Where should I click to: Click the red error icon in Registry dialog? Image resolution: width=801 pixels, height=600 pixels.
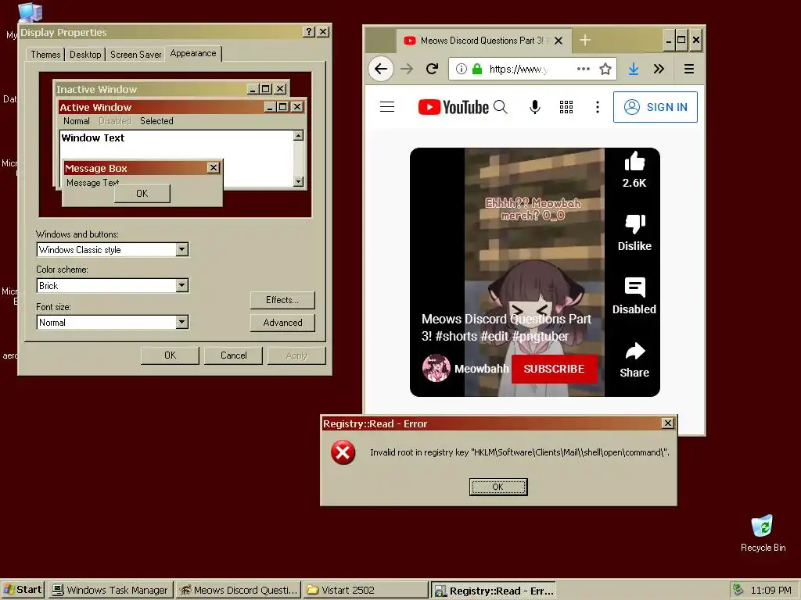(343, 452)
